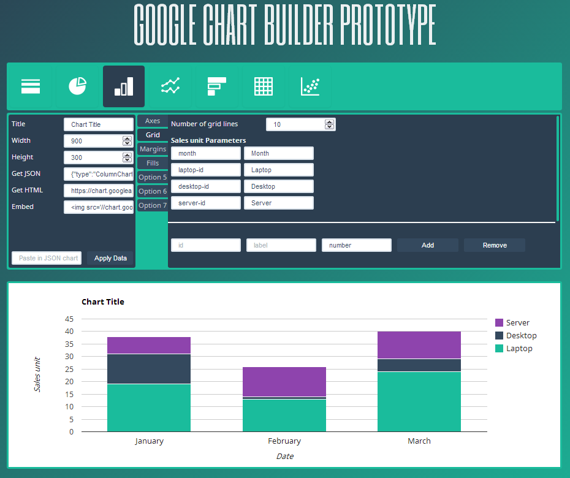The image size is (570, 478).
Task: Open the Axes tab
Action: (153, 121)
